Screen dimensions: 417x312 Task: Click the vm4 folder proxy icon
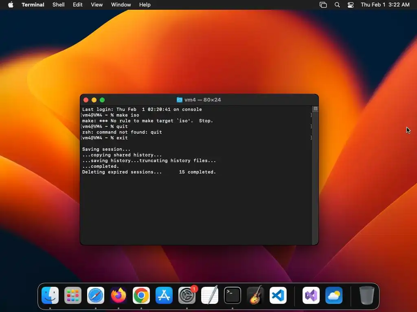click(180, 100)
